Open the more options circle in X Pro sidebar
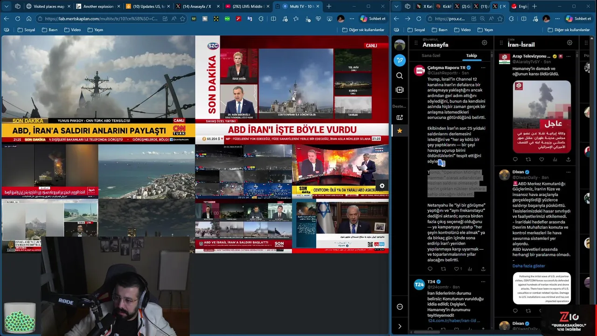This screenshot has height=336, width=597. [400, 307]
